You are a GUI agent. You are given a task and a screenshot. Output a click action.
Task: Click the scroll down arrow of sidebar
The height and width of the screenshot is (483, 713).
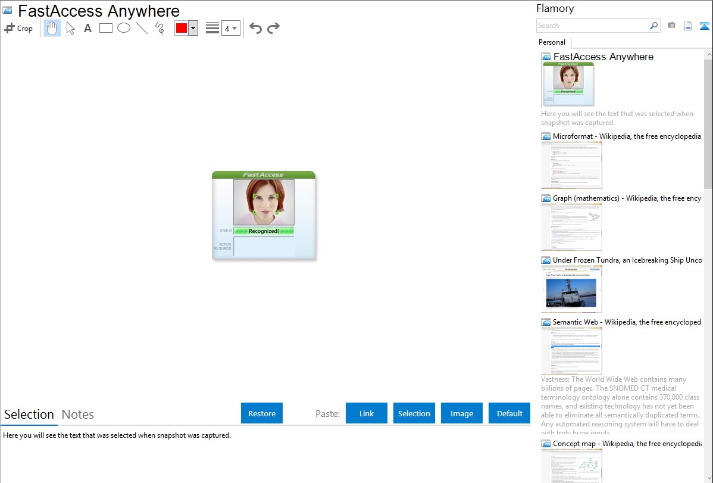point(708,478)
